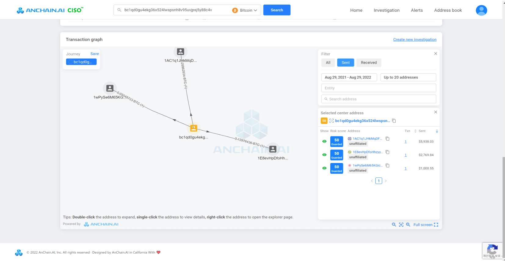Click Create new investigation link

(x=415, y=40)
